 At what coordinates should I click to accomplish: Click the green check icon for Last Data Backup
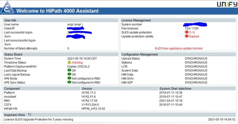point(69,70)
